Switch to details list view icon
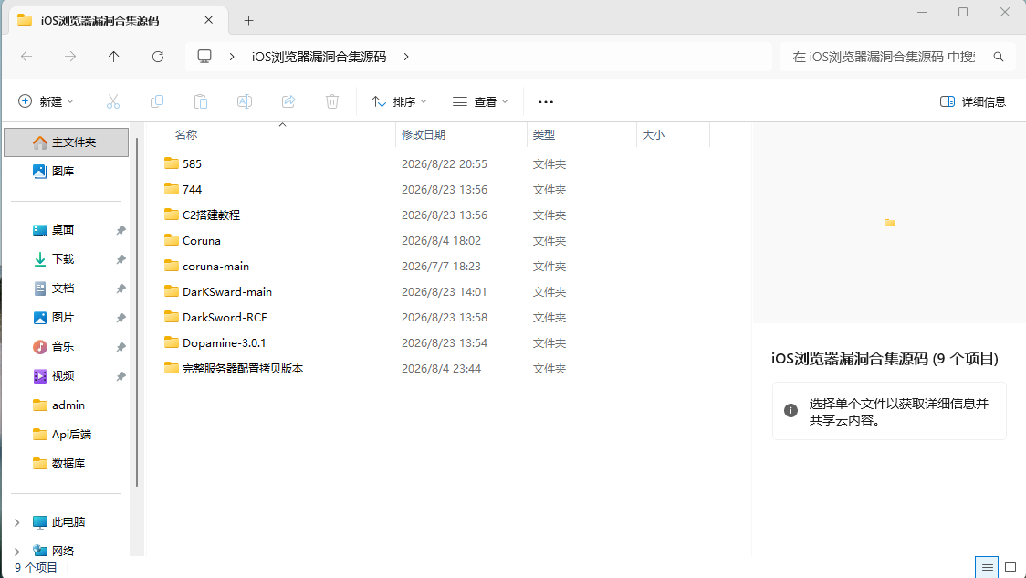The height and width of the screenshot is (578, 1026). click(987, 568)
